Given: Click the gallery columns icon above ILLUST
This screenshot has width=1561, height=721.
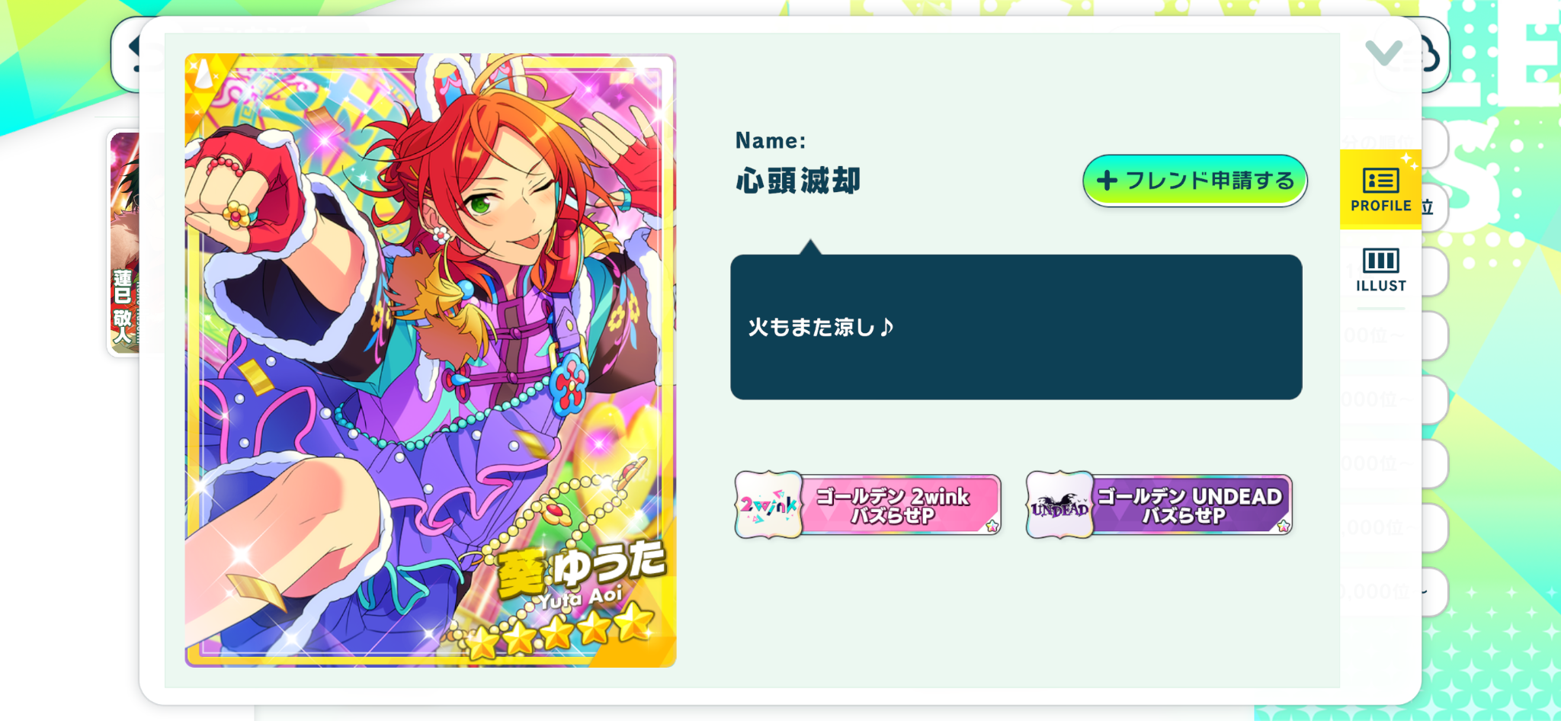Looking at the screenshot, I should 1380,261.
